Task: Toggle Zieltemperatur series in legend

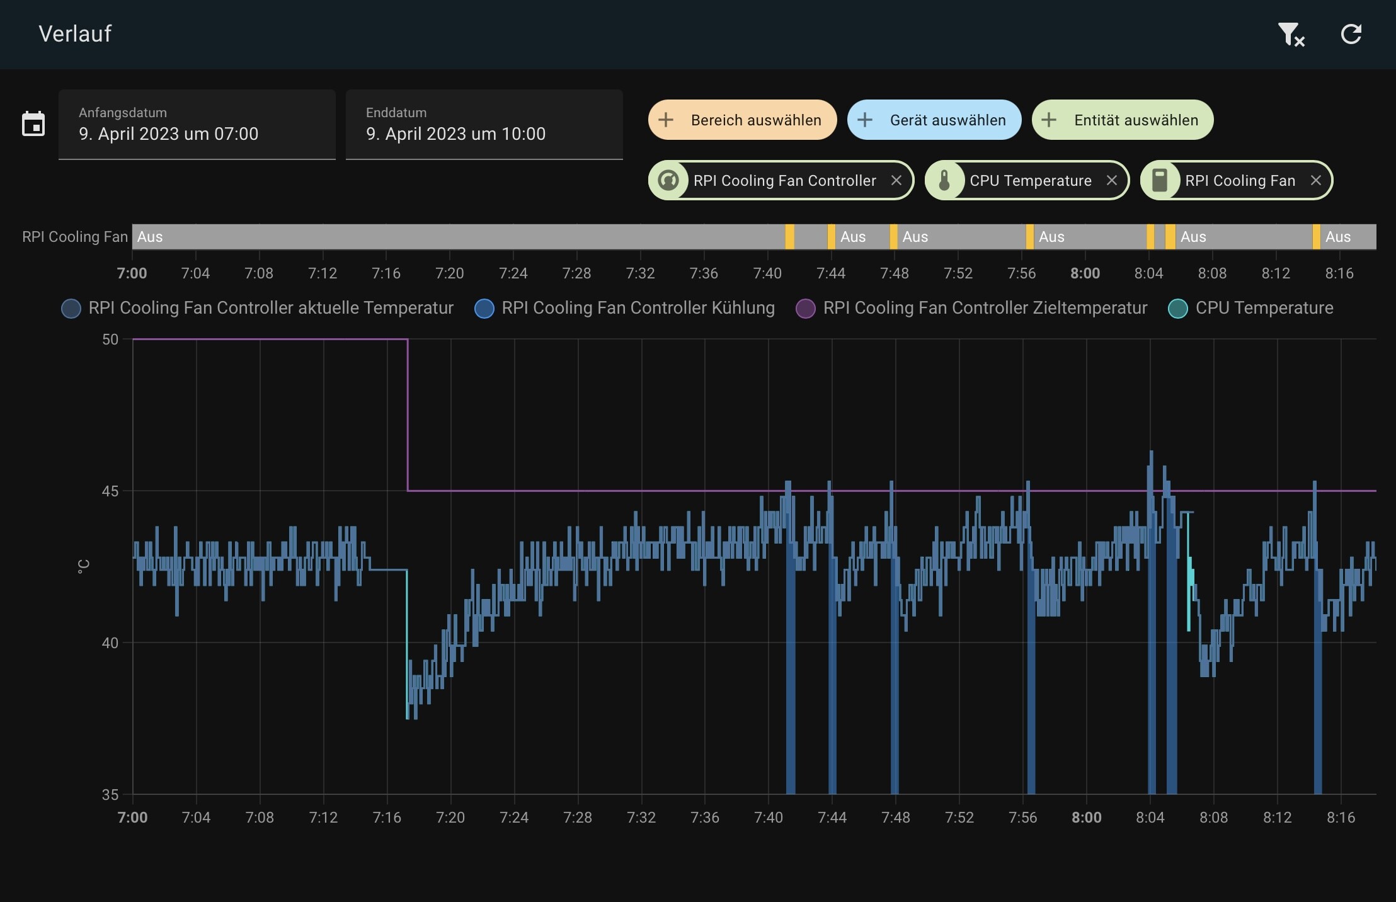Action: [971, 308]
